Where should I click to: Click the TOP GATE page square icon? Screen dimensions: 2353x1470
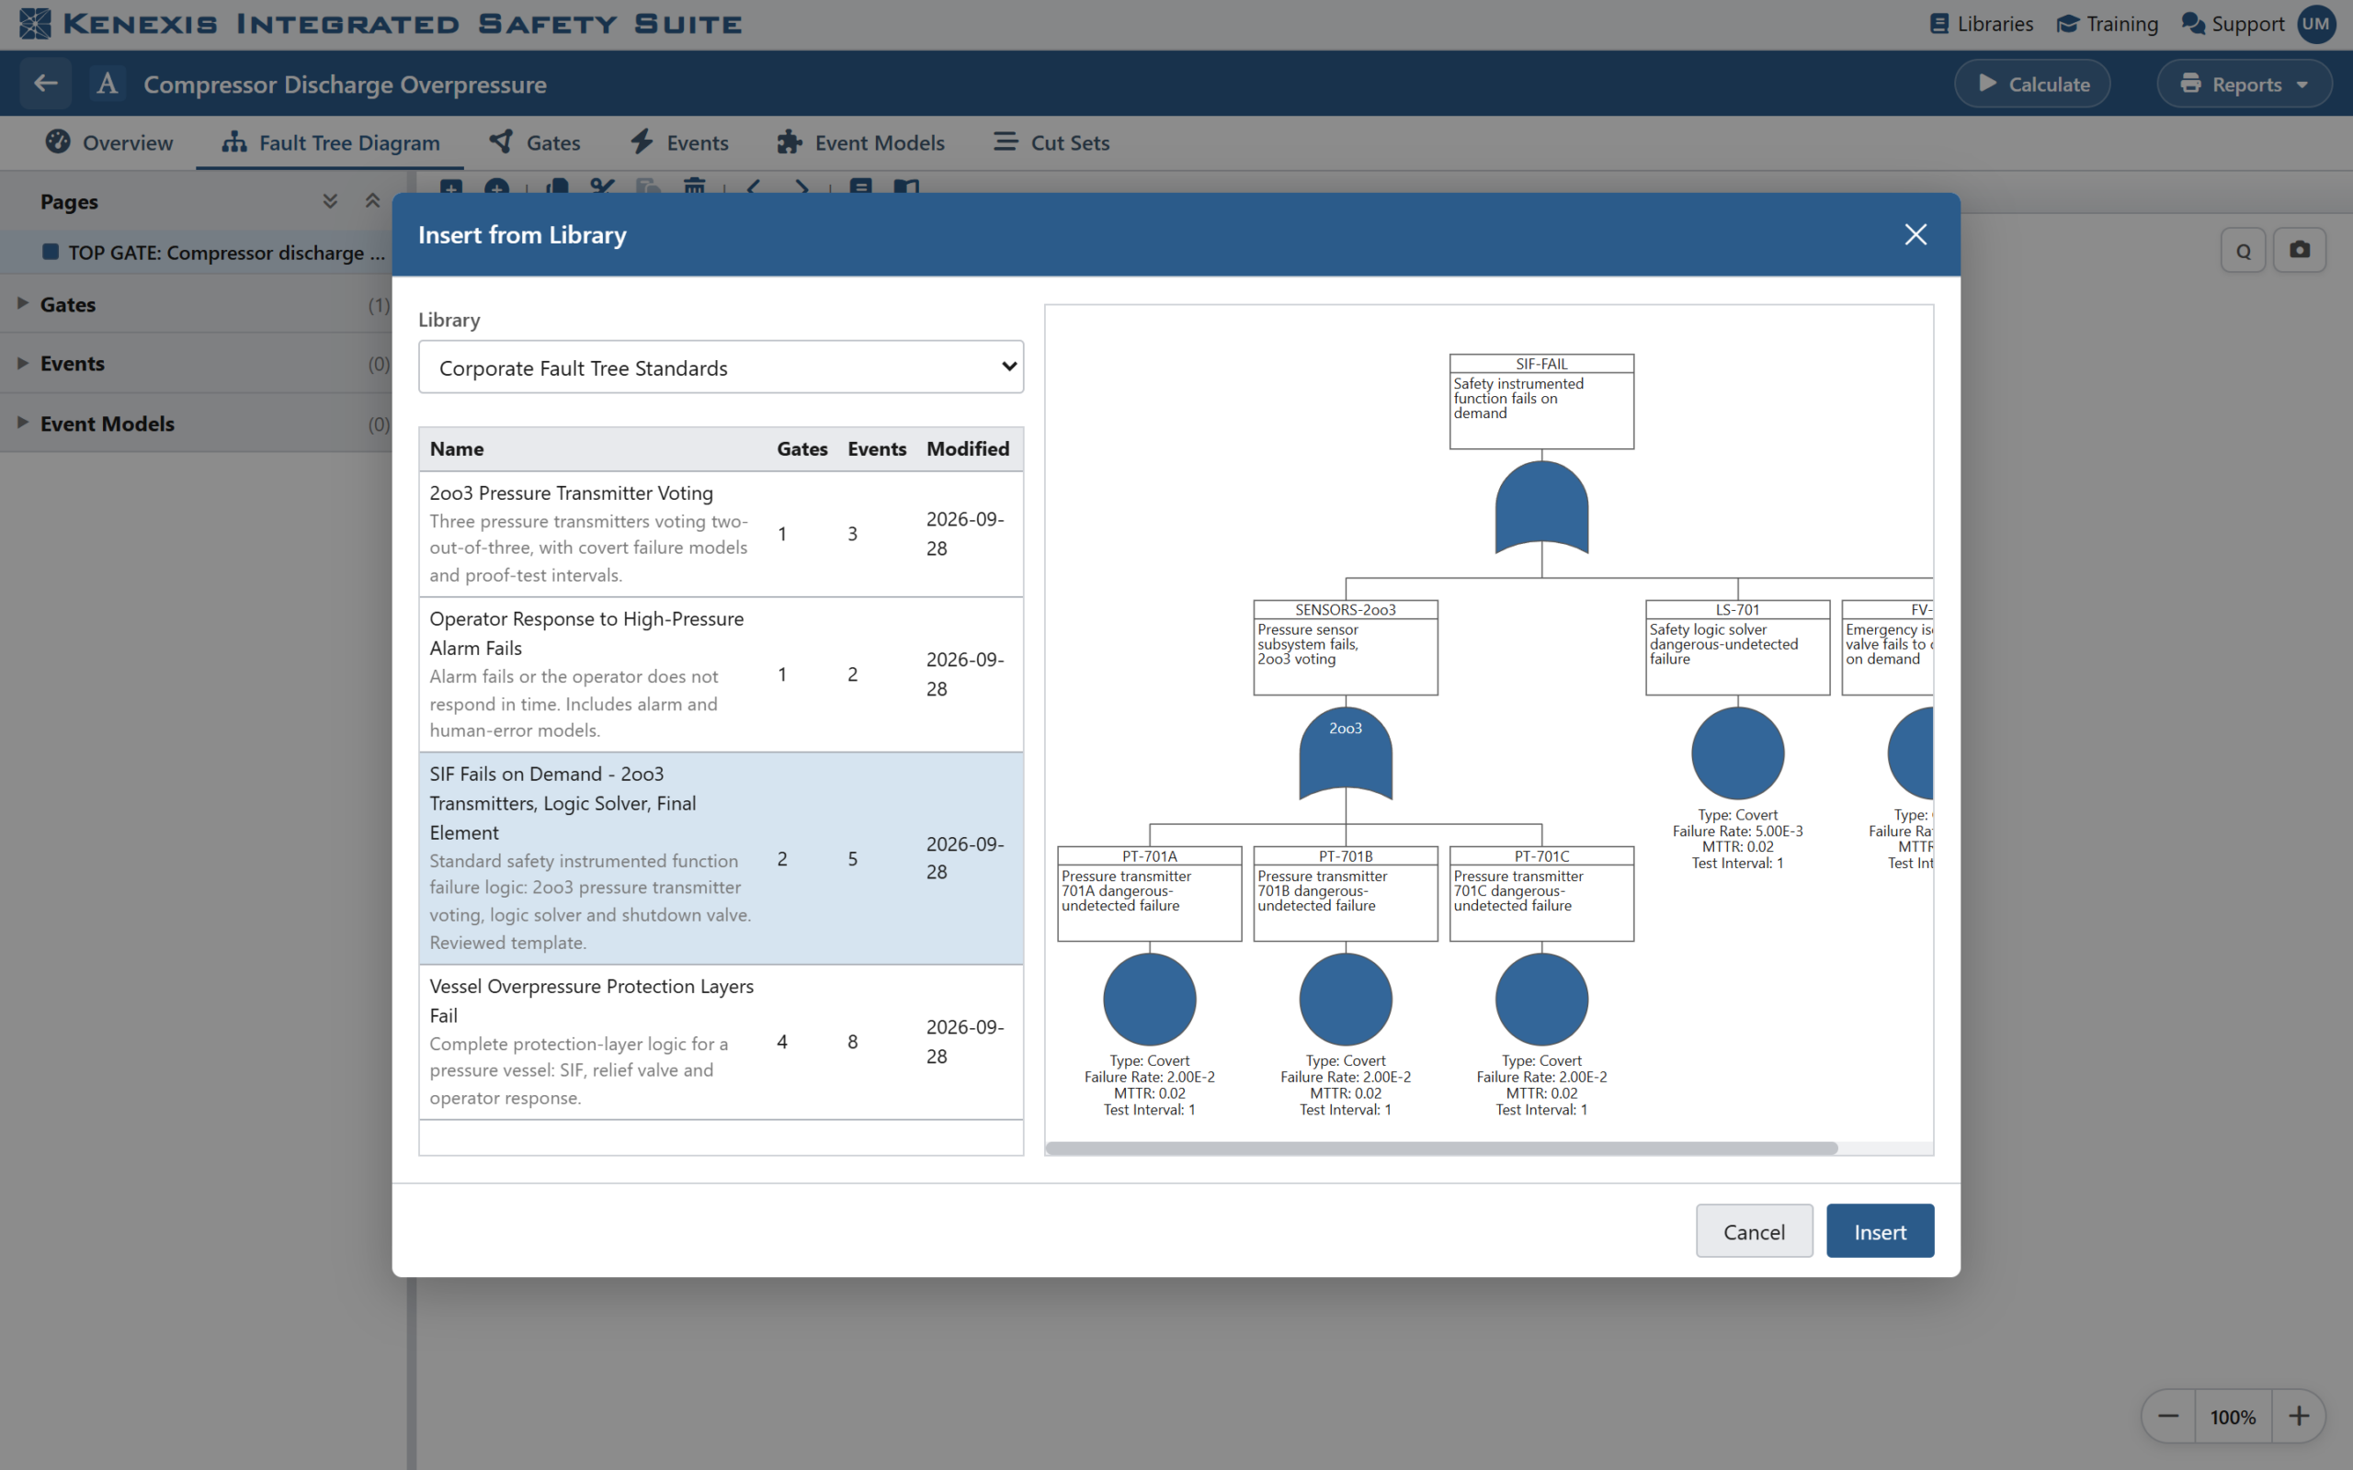pos(51,252)
